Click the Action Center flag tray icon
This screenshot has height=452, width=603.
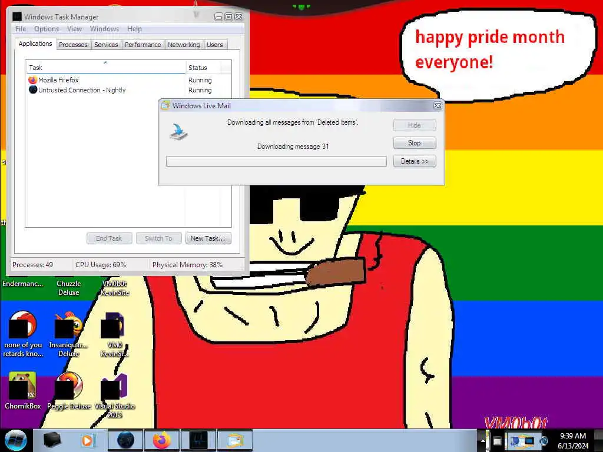point(497,441)
